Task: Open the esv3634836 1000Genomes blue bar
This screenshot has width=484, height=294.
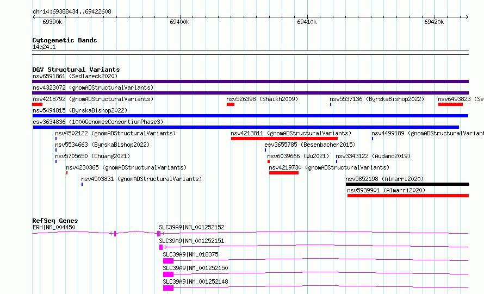Action: click(x=246, y=127)
